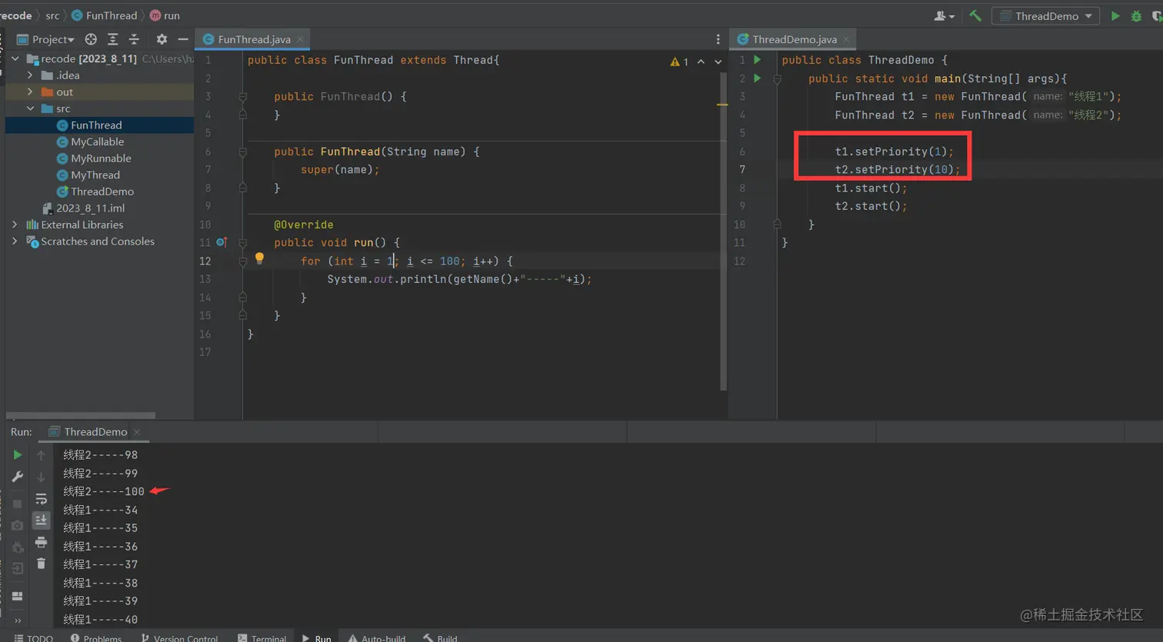Viewport: 1163px width, 642px height.
Task: Open Project panel settings gear
Action: [x=162, y=39]
